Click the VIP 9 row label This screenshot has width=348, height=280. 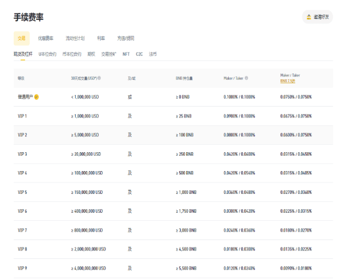click(23, 267)
